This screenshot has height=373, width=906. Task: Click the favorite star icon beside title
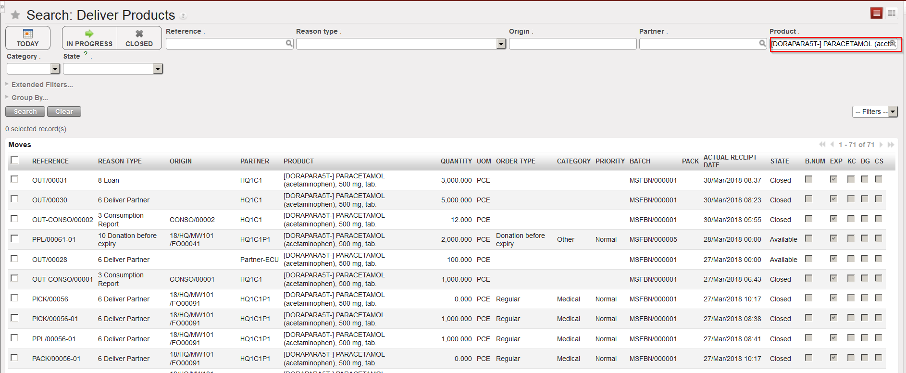(x=15, y=15)
